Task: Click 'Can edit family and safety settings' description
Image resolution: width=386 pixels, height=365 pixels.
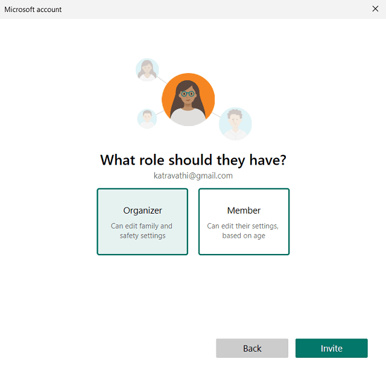Action: [142, 230]
